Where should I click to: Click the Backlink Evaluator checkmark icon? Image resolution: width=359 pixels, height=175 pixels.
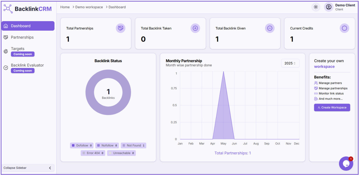coord(6,68)
